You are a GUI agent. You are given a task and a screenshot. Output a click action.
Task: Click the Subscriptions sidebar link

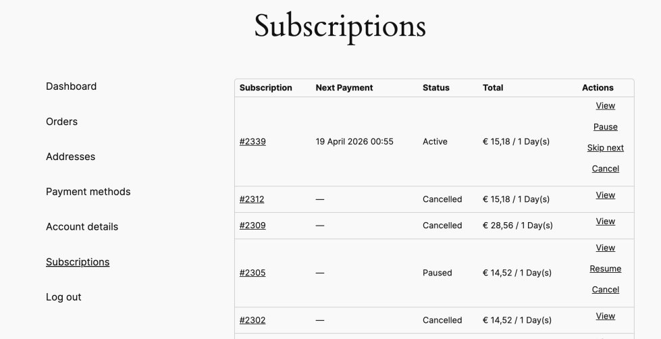pos(78,262)
